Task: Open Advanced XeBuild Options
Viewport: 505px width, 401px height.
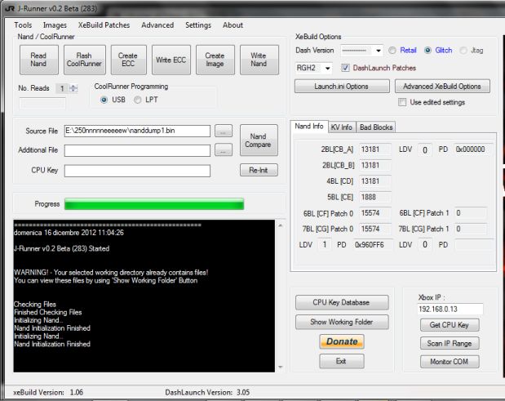Action: (x=442, y=87)
